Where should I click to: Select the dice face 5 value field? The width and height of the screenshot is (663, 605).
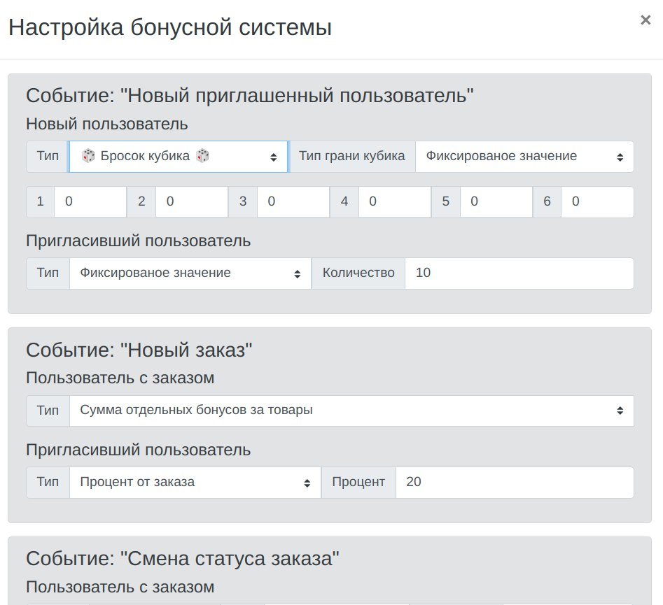(496, 201)
